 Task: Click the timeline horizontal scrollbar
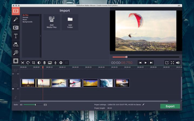coord(94,101)
